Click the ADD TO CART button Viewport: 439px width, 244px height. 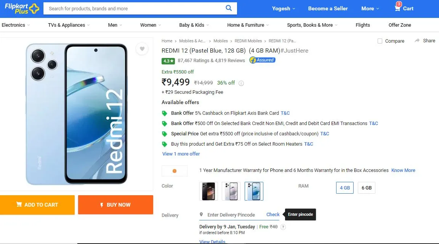tap(37, 205)
